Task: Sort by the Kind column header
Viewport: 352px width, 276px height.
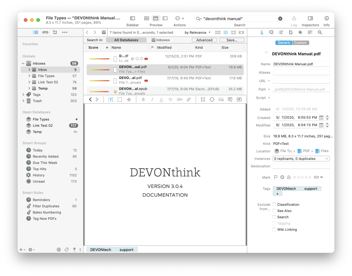Action: (207, 47)
